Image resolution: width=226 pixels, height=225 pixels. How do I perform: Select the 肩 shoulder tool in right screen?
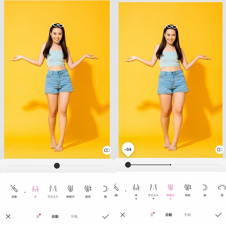point(222,190)
